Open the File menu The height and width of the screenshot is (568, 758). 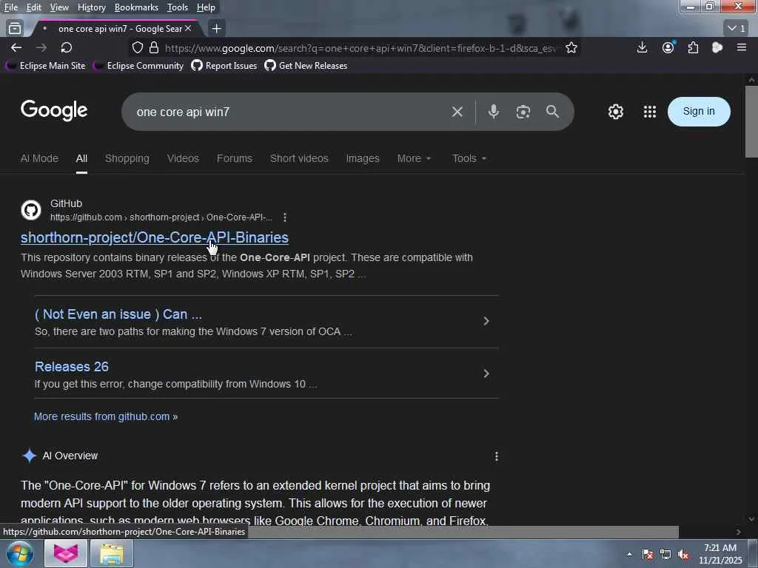pyautogui.click(x=11, y=7)
